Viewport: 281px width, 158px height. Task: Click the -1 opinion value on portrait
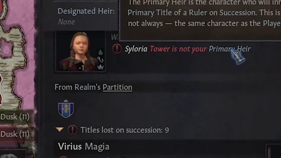click(81, 68)
